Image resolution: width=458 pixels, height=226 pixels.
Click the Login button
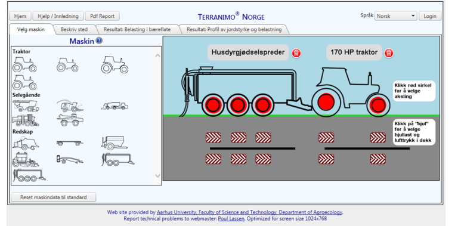(430, 16)
